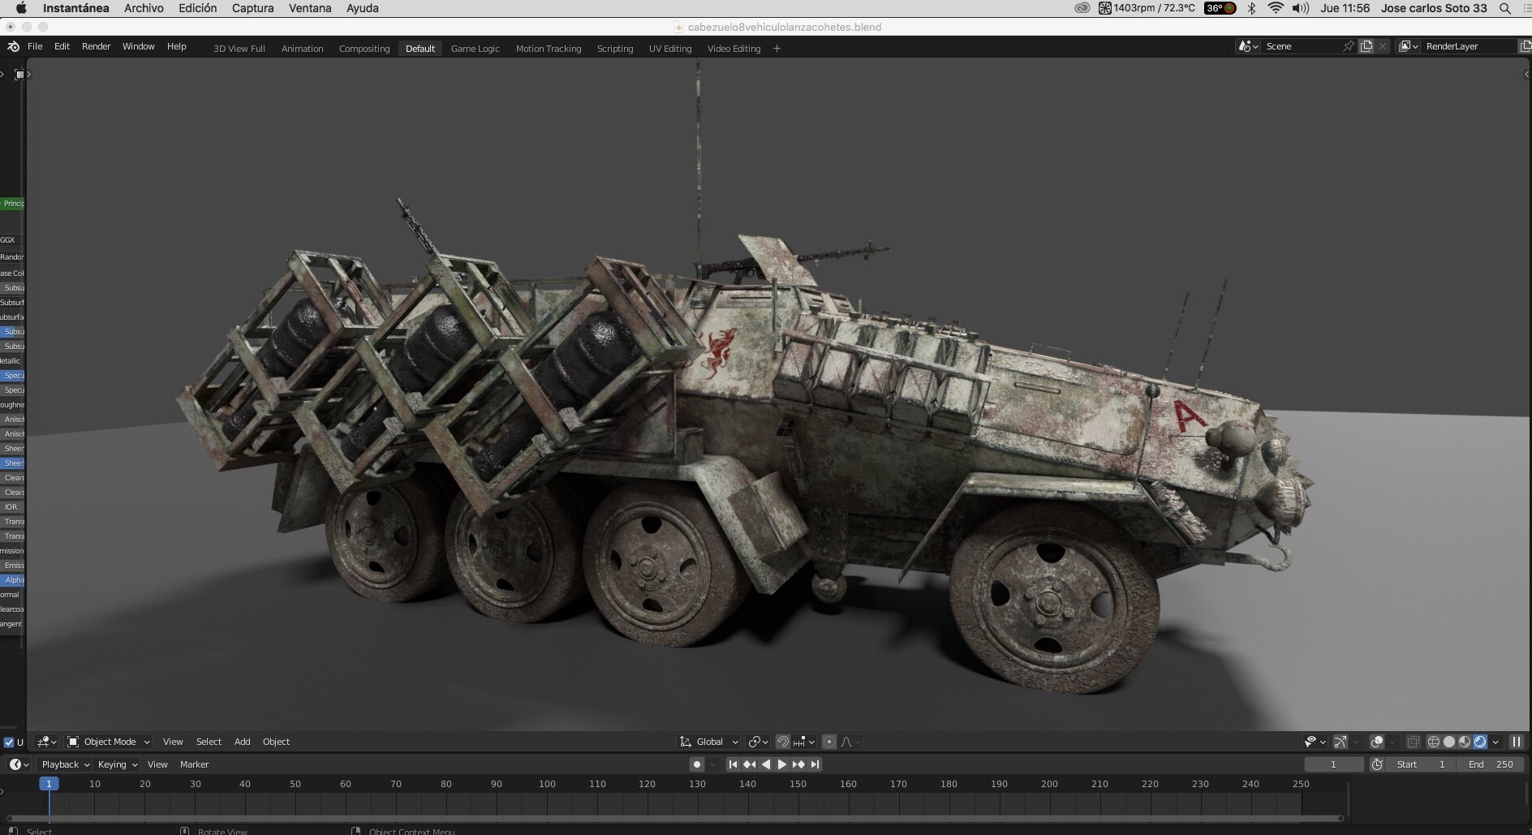Open the timeline View menu
Screen dimensions: 1532x835
pyautogui.click(x=157, y=764)
